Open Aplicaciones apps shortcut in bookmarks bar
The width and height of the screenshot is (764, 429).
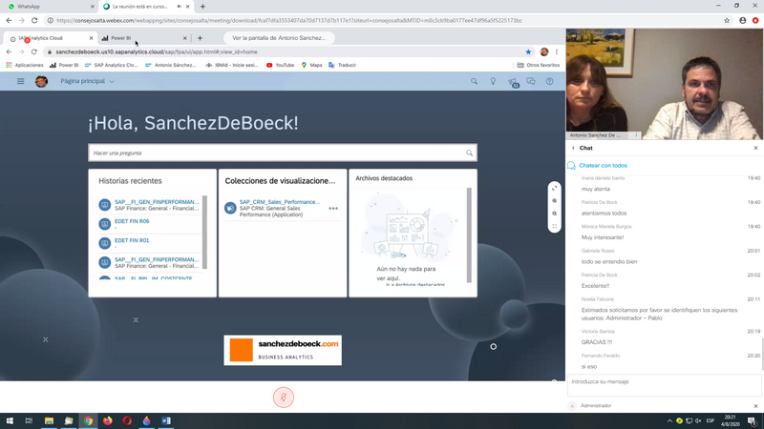pos(25,65)
